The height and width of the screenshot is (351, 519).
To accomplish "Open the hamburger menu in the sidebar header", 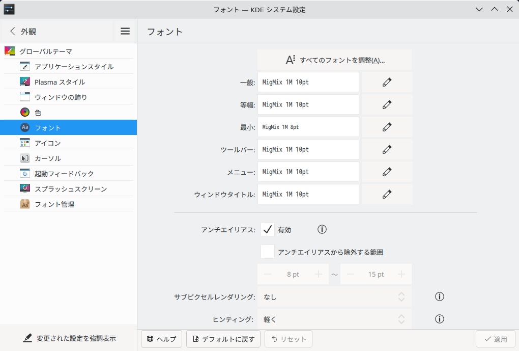I will tap(125, 31).
